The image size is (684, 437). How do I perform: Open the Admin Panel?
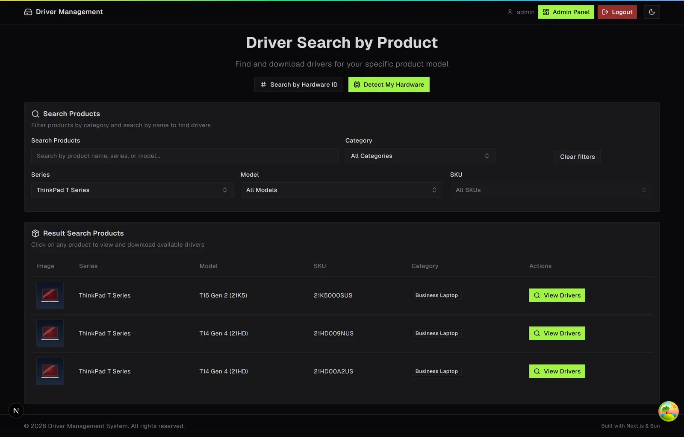[x=566, y=12]
